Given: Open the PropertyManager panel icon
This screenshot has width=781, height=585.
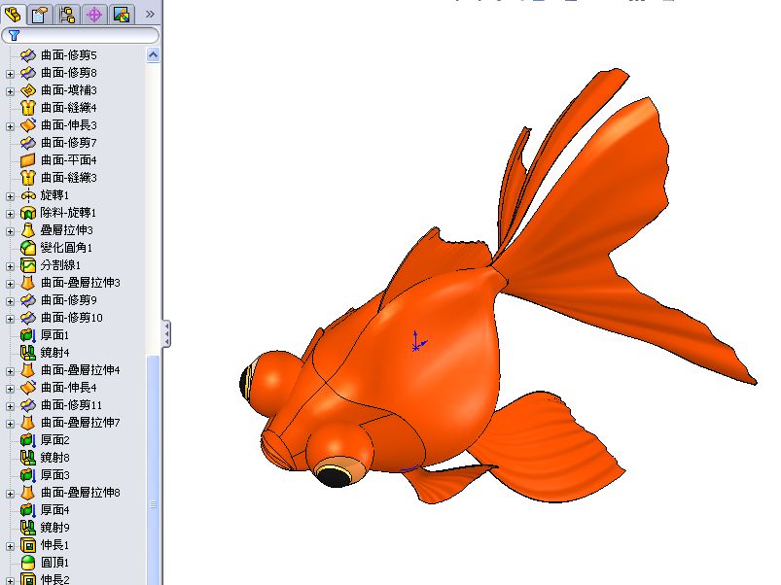Looking at the screenshot, I should 37,15.
